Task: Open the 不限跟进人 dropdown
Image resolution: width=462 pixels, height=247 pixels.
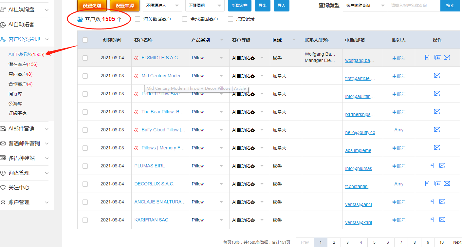Action: tap(162, 6)
